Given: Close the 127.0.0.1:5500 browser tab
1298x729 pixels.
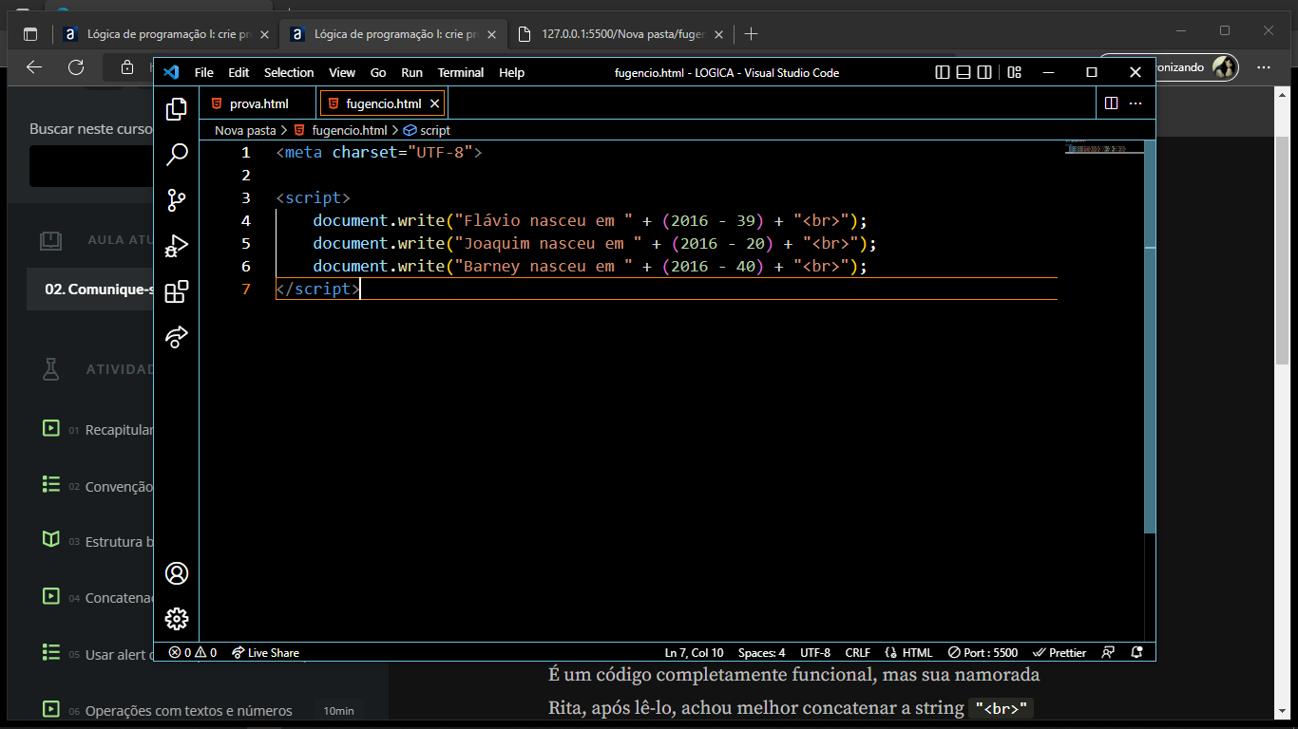Looking at the screenshot, I should click(x=718, y=34).
